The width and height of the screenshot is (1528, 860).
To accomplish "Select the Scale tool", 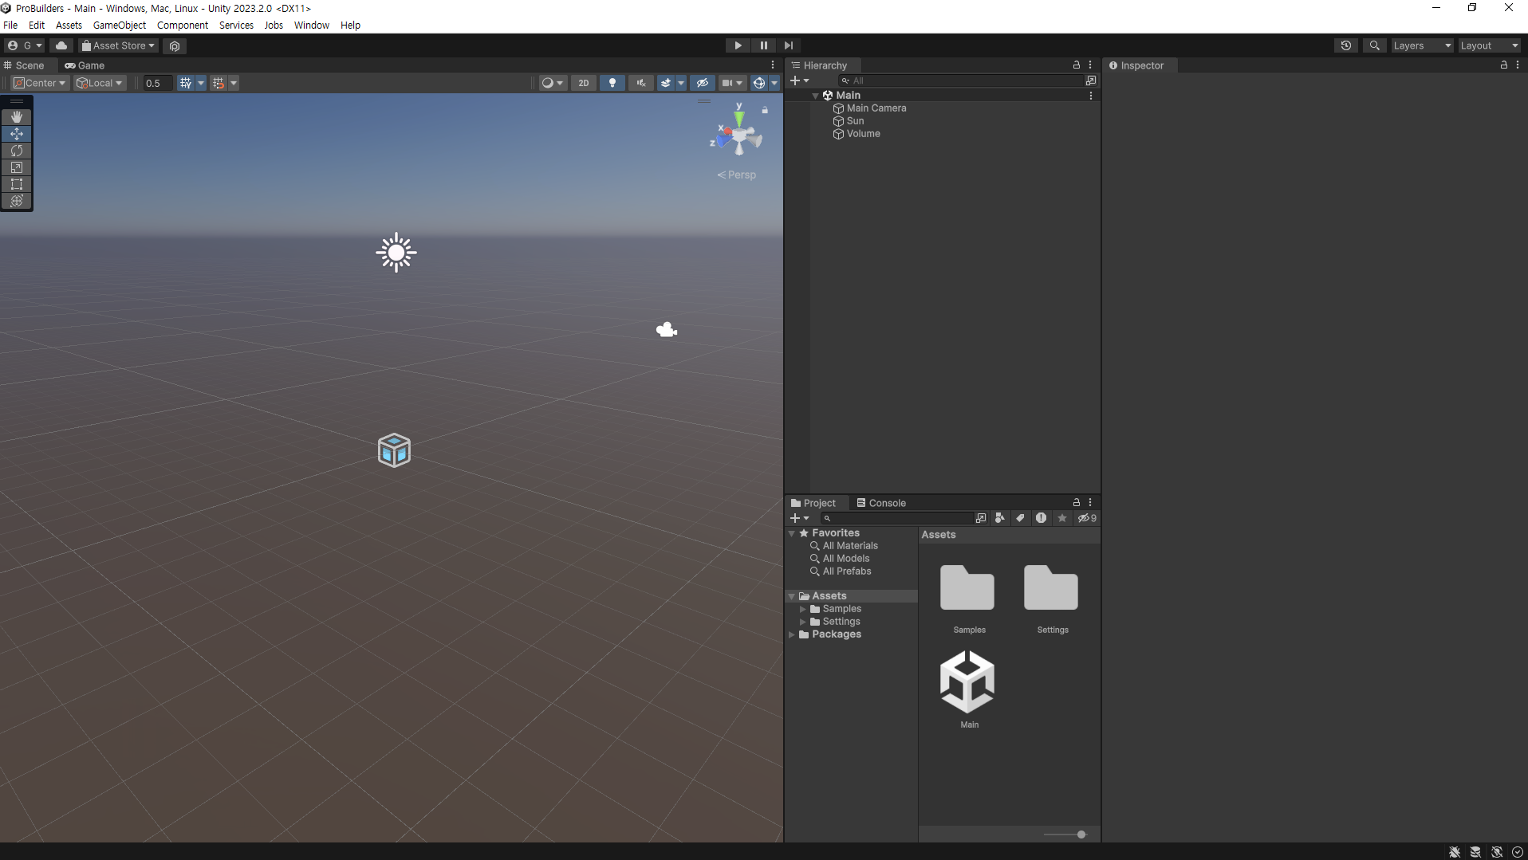I will tap(17, 167).
